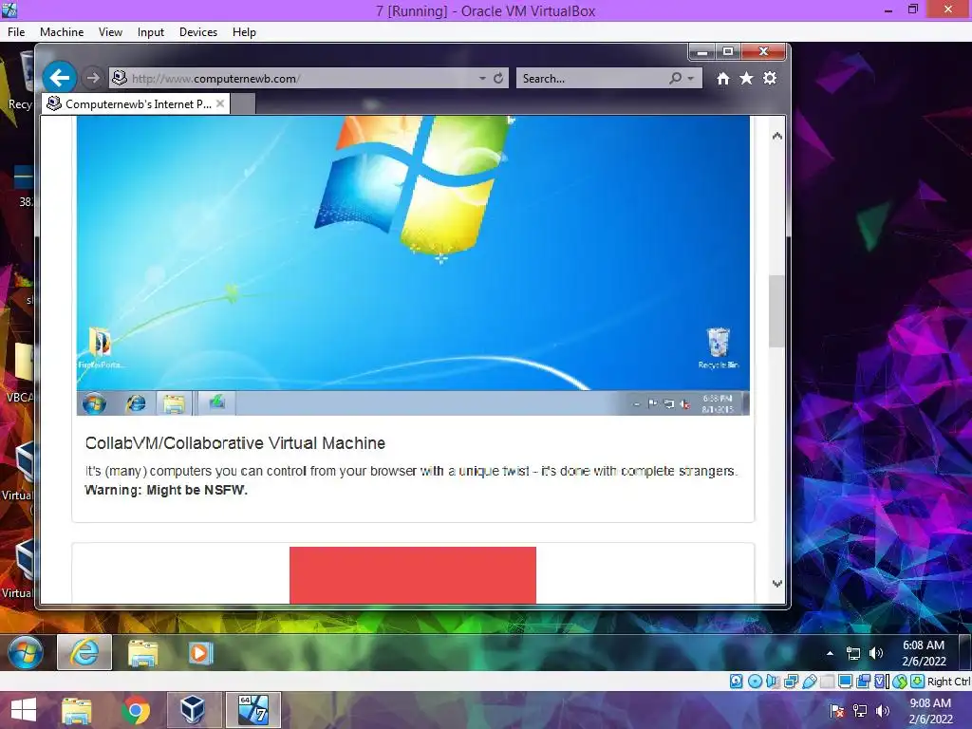Open IE Tools gear icon
Viewport: 972px width, 729px height.
pyautogui.click(x=770, y=79)
